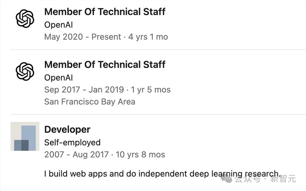Viewport: 306px width, 191px height.
Task: Click the 新智元 watermark text
Action: tap(283, 179)
